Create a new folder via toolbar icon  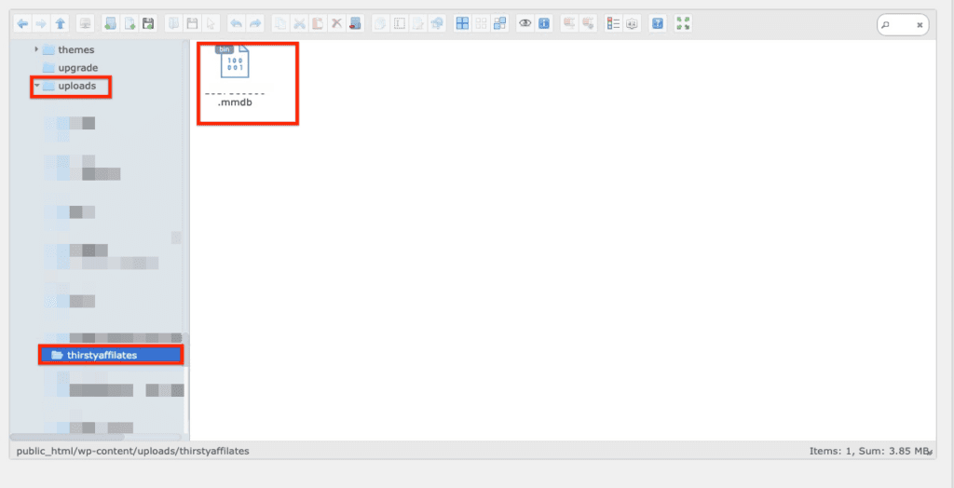click(110, 23)
